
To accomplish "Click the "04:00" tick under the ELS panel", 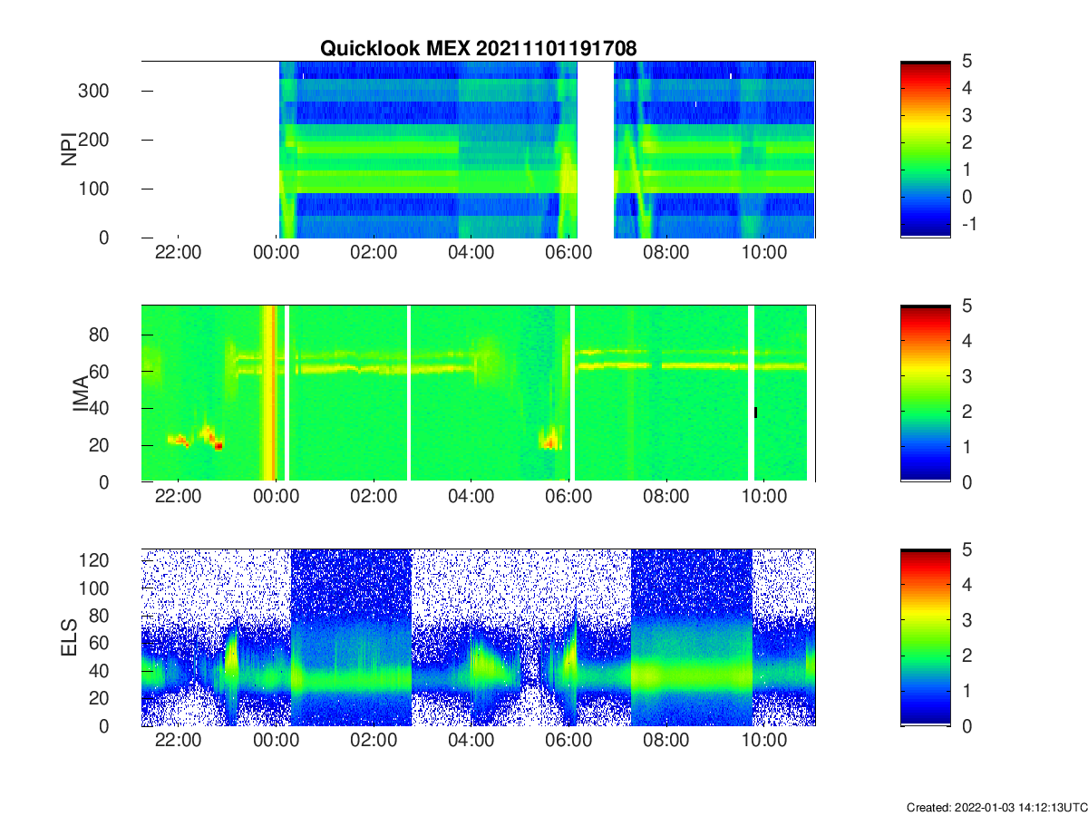I will pos(471,741).
